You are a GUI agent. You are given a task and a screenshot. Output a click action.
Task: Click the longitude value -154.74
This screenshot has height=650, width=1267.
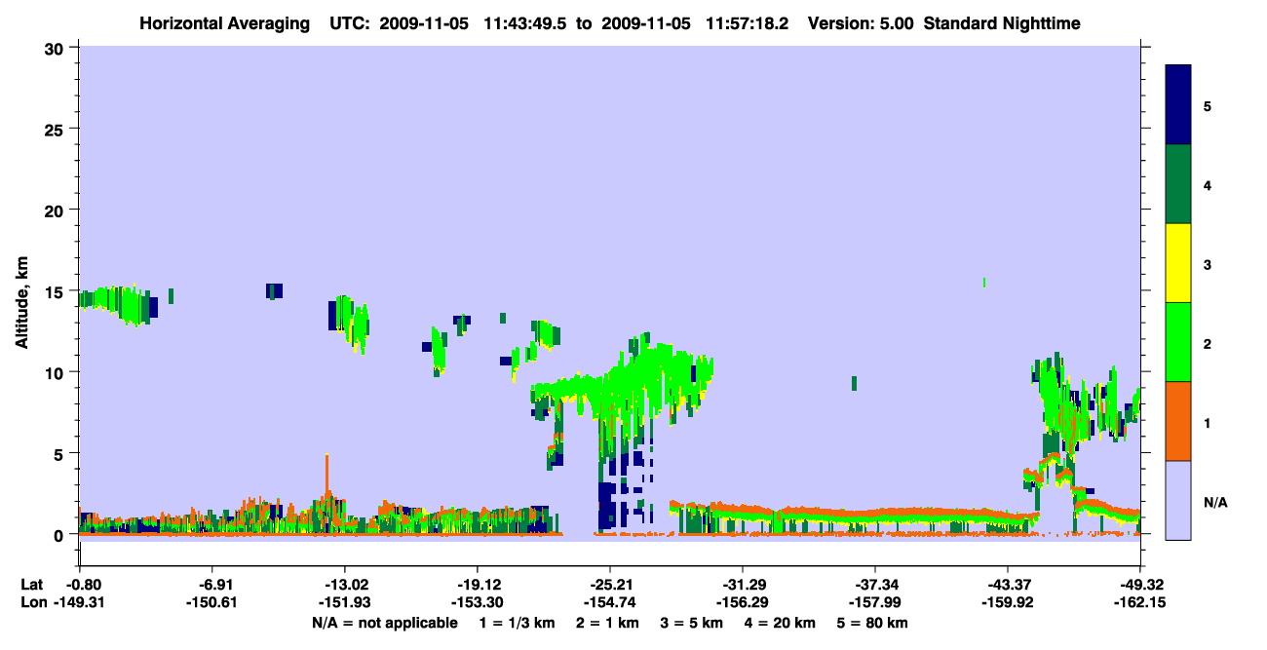point(609,602)
